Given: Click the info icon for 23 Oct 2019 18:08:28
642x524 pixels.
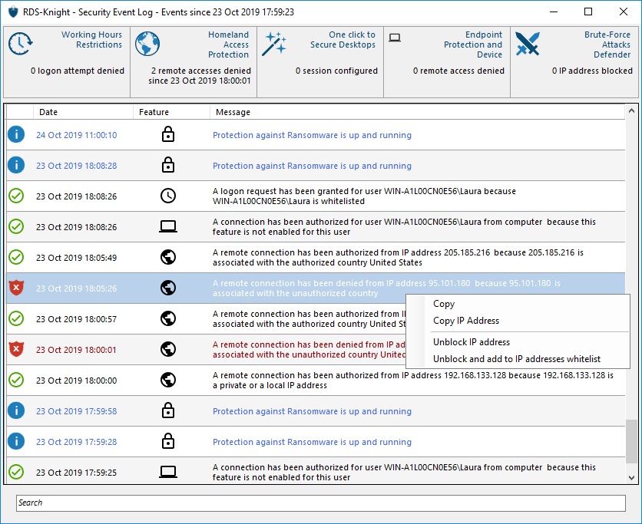Looking at the screenshot, I should 16,165.
